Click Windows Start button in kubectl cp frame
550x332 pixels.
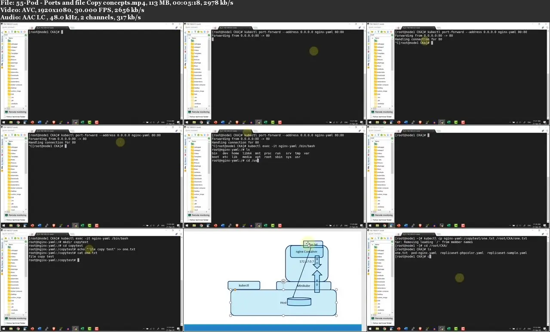click(370, 329)
